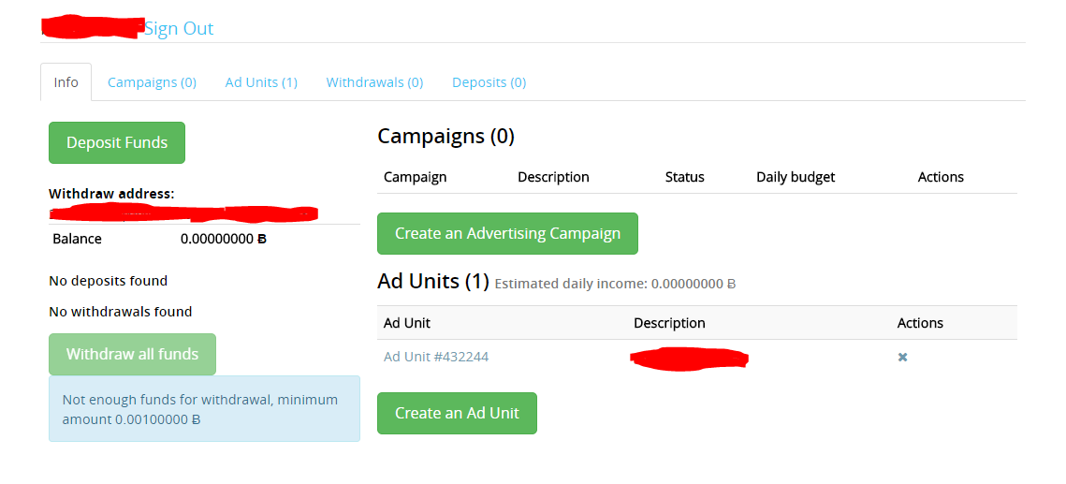Click the Sign Out link
The image size is (1066, 484).
tap(179, 29)
